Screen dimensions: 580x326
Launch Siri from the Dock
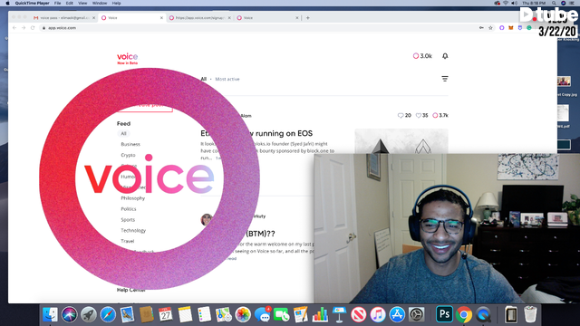click(69, 315)
